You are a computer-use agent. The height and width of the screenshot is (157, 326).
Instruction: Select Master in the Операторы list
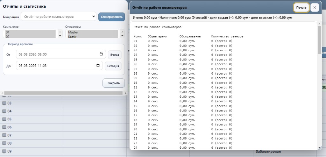93,32
